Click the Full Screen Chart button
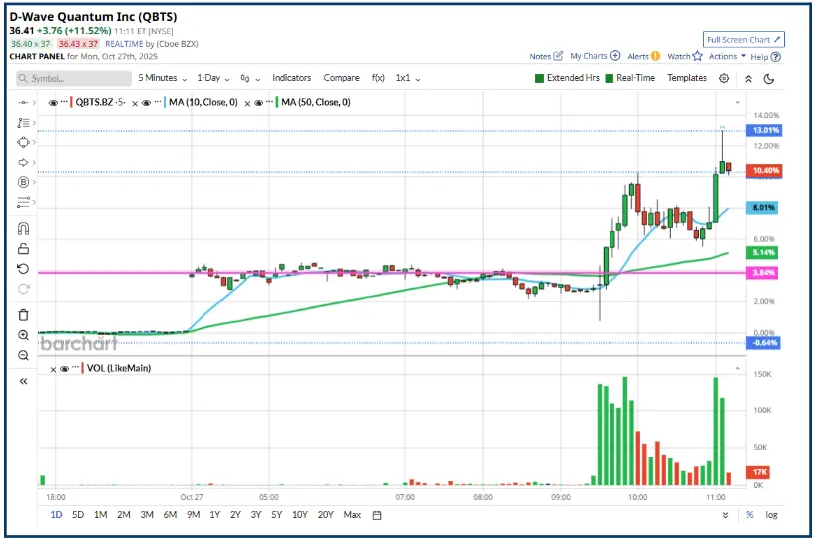 744,40
